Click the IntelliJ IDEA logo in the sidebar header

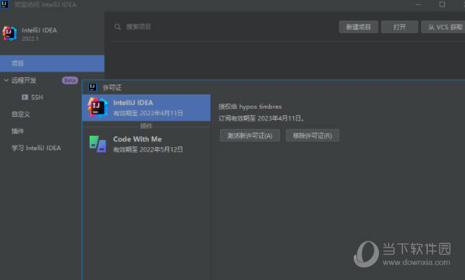pyautogui.click(x=9, y=33)
